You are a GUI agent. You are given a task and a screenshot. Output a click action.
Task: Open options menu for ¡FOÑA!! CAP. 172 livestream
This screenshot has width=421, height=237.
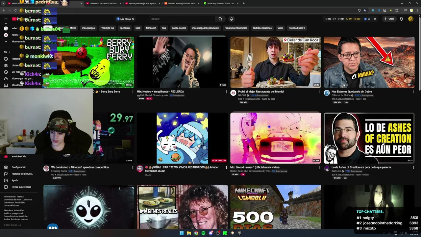pyautogui.click(x=226, y=168)
